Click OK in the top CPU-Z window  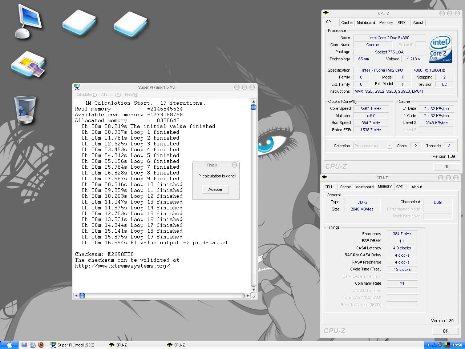coord(447,167)
